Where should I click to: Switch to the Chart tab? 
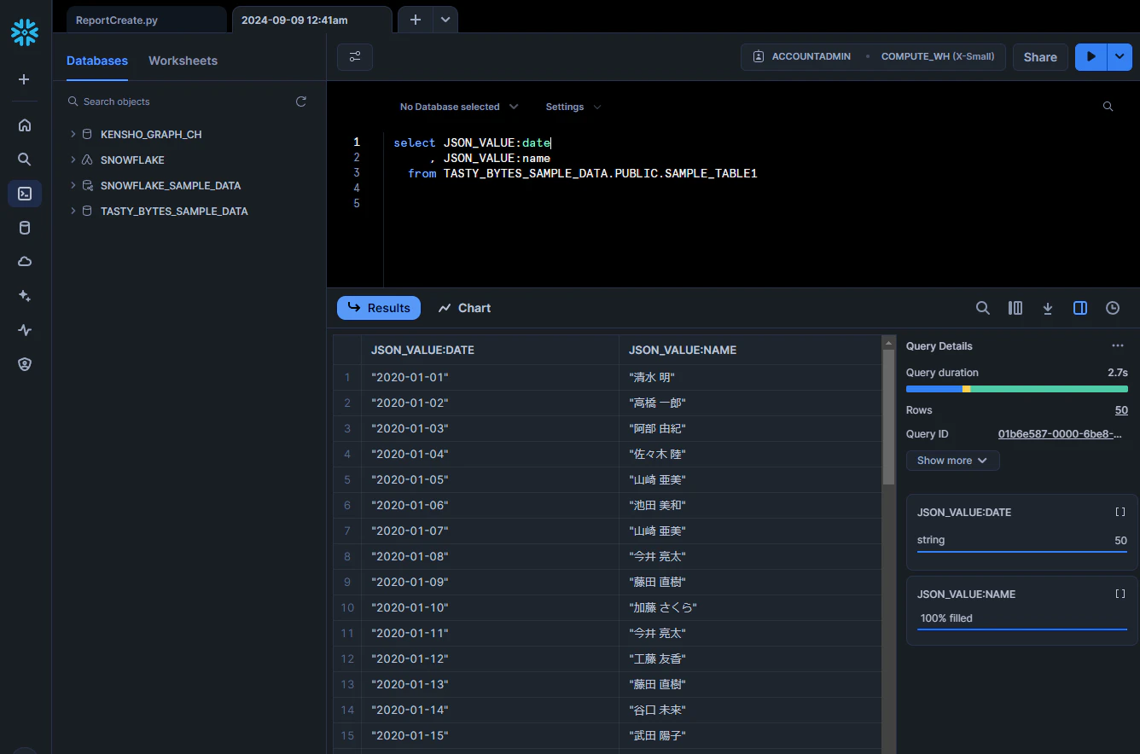[x=464, y=308]
